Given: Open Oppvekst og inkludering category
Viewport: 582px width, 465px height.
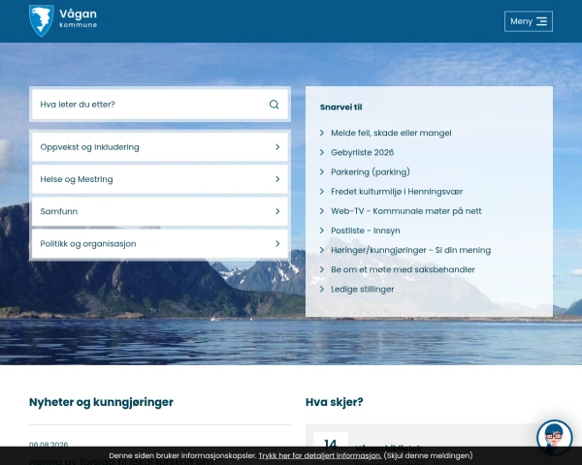Looking at the screenshot, I should click(160, 147).
